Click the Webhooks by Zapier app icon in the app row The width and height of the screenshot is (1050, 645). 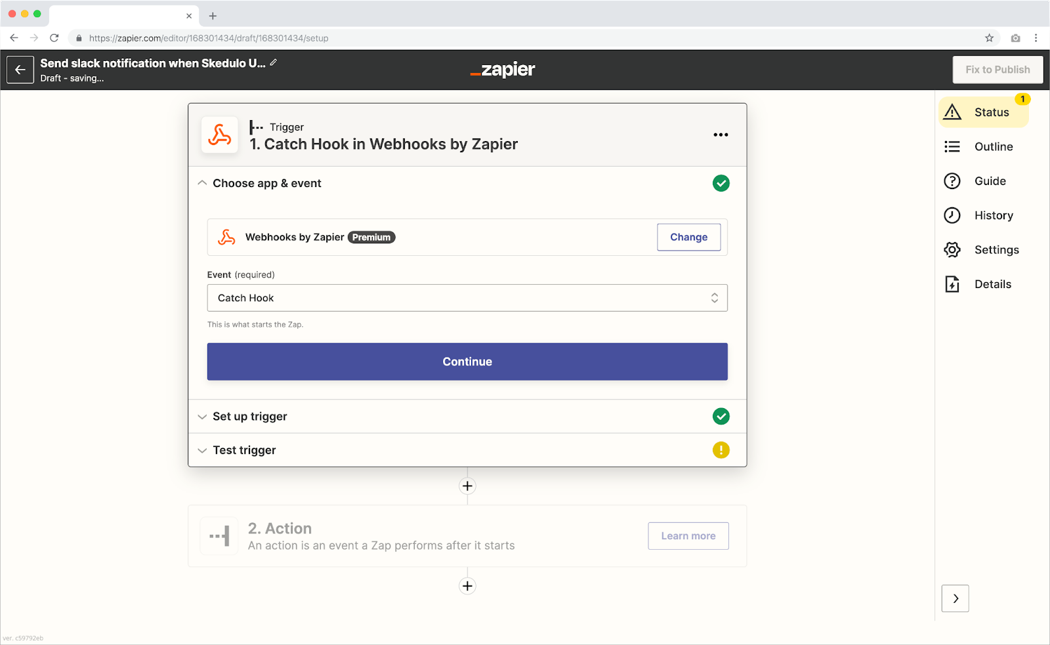coord(226,237)
